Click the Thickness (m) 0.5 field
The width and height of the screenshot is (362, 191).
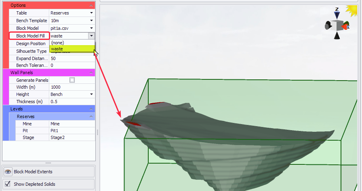point(72,102)
